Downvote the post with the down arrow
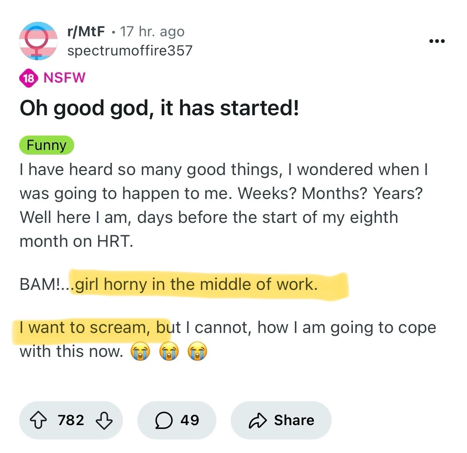The height and width of the screenshot is (453, 467). [x=104, y=420]
